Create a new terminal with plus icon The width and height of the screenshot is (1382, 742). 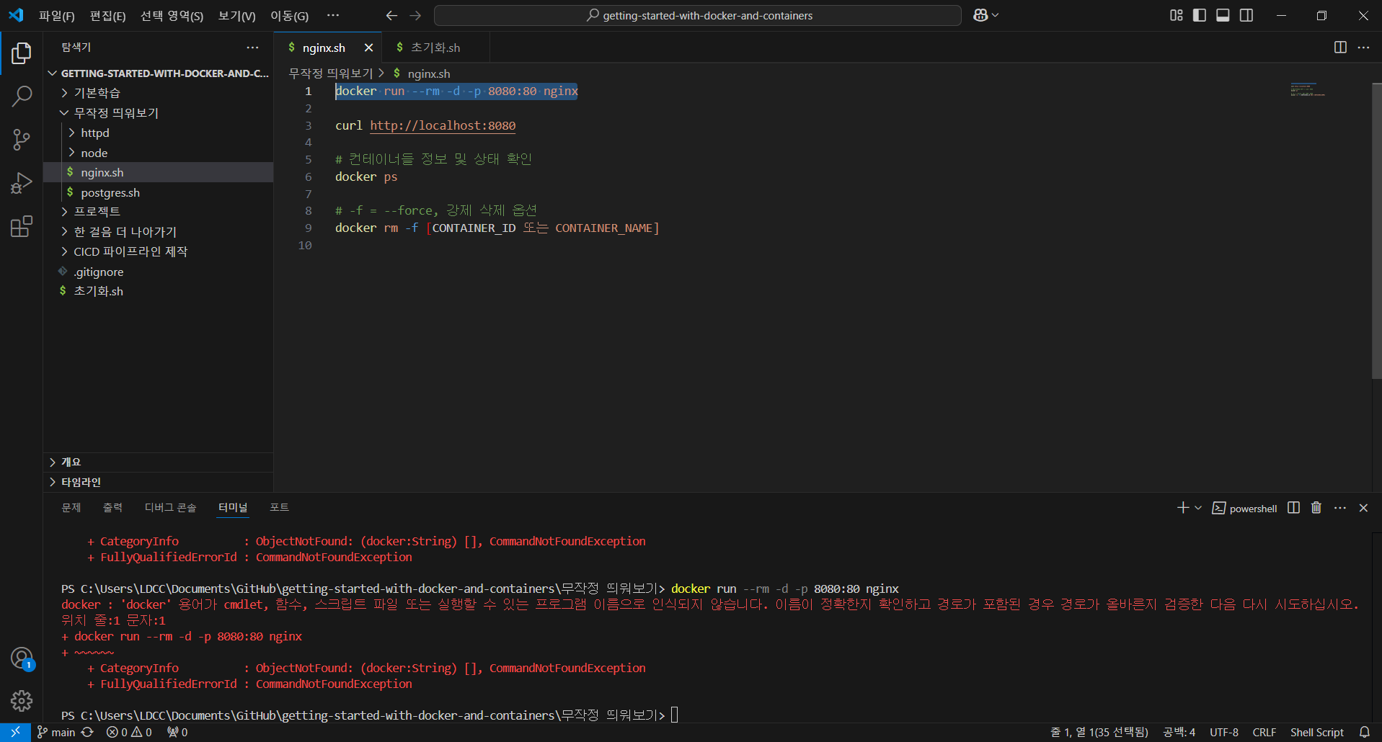[1183, 508]
